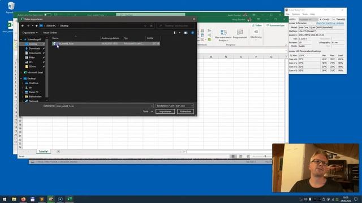Viewport: 362px width, 203px height.
Task: Sort files by Änderungsdatum column
Action: click(111, 38)
